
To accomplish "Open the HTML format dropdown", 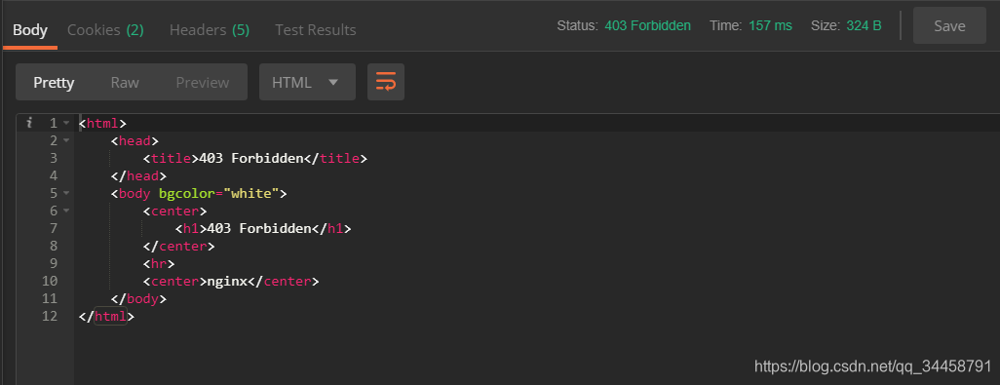I will [x=307, y=82].
